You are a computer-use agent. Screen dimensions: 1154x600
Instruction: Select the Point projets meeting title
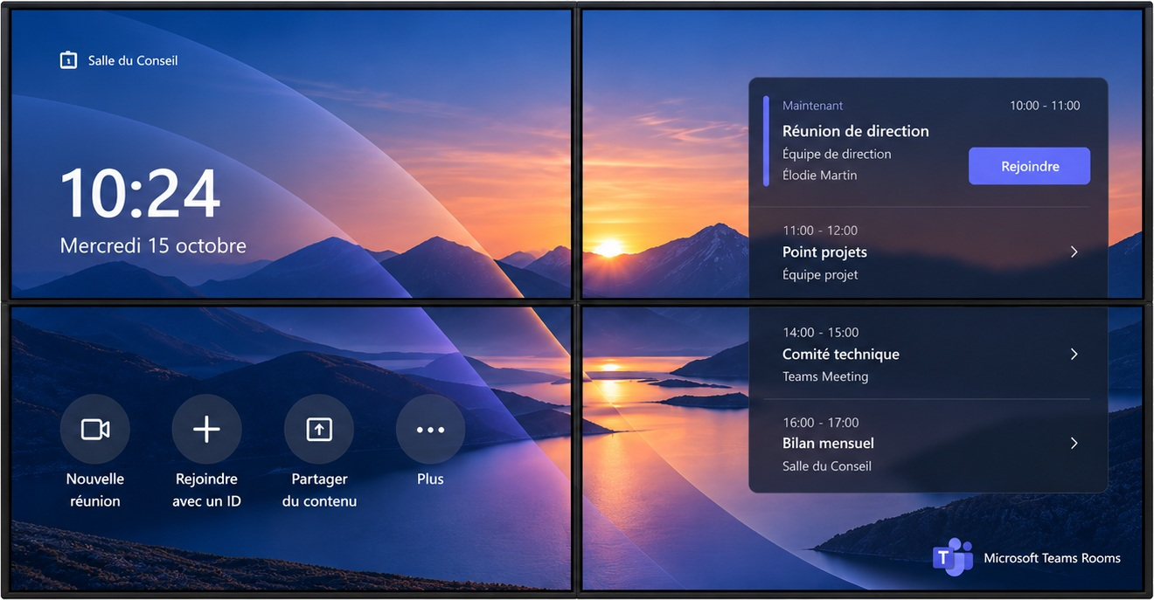(824, 252)
